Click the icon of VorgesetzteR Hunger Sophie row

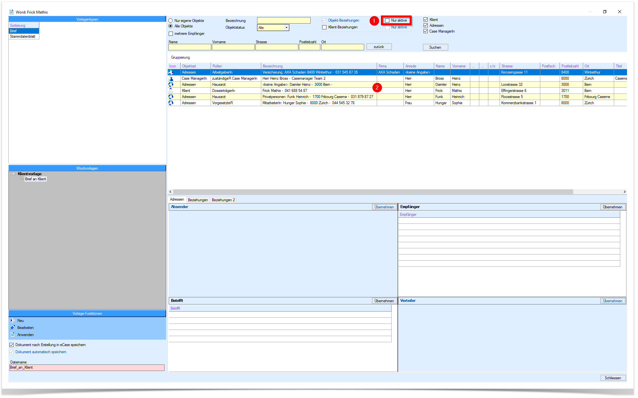click(171, 103)
